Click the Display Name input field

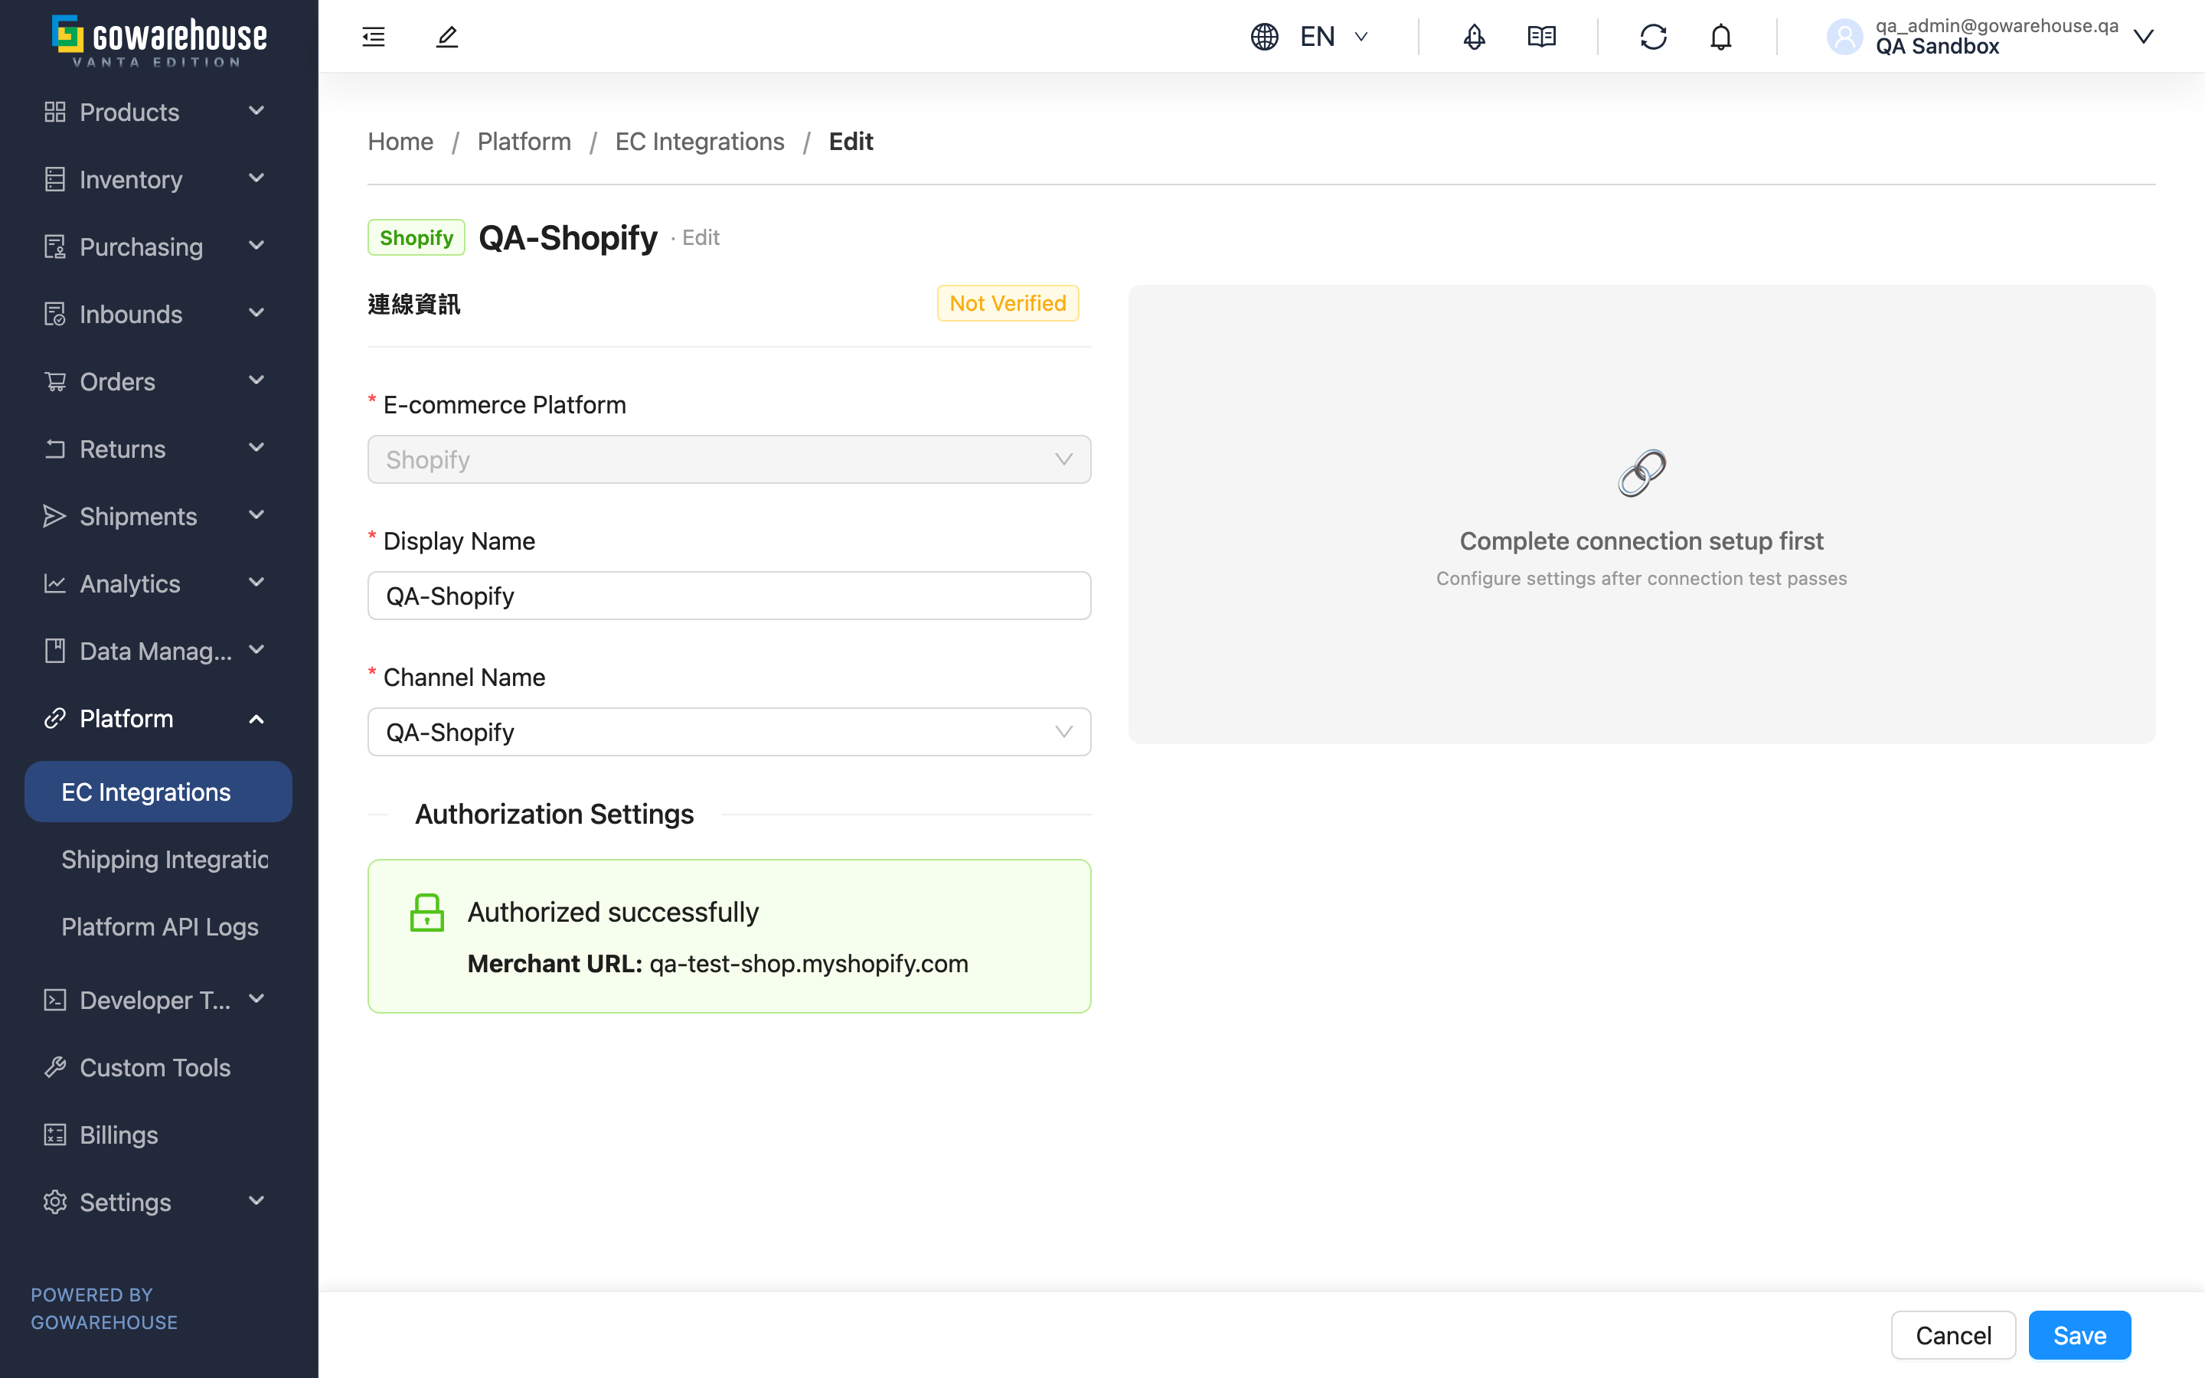tap(729, 596)
